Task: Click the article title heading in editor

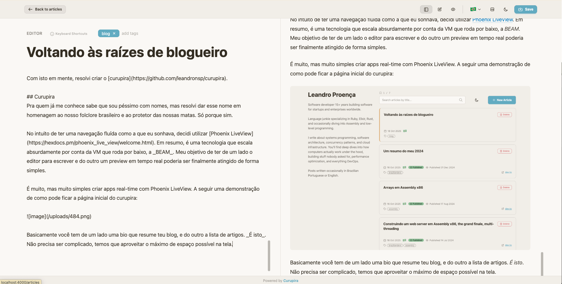Action: (127, 52)
